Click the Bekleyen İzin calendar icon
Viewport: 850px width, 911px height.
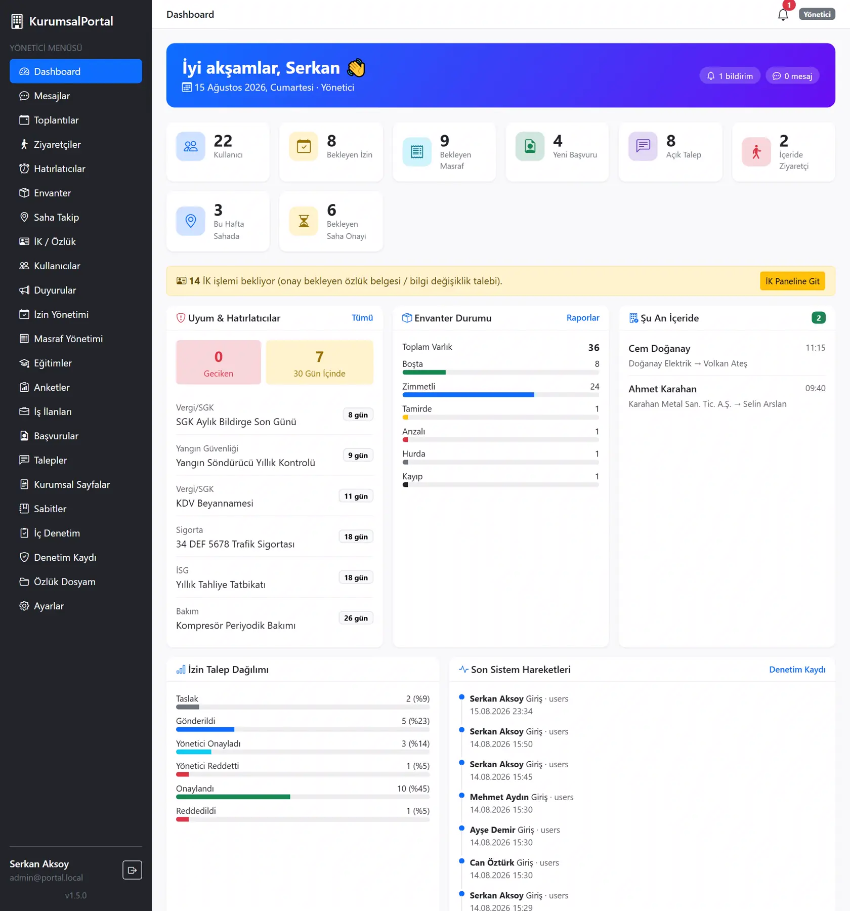pyautogui.click(x=304, y=146)
